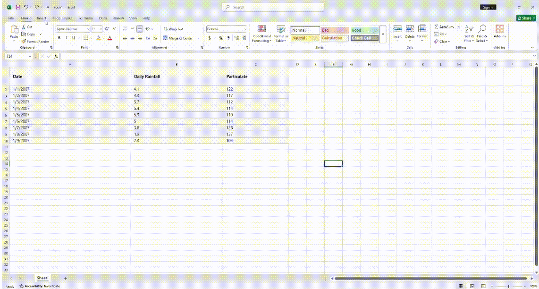Click the Insert Function fx icon
This screenshot has height=289, width=539.
click(x=56, y=56)
